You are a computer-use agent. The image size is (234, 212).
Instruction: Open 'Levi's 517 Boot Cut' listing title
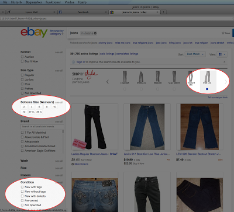tap(147, 154)
